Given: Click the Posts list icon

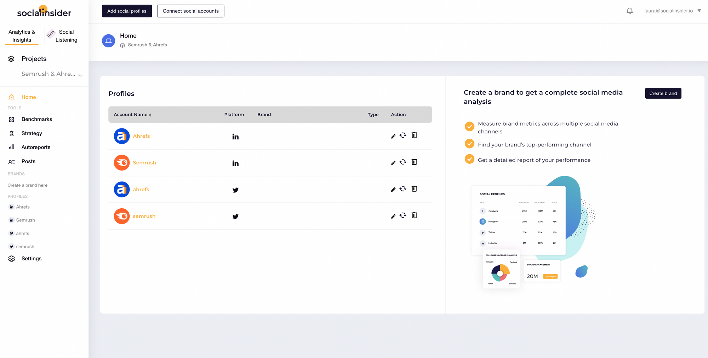Looking at the screenshot, I should coord(12,162).
